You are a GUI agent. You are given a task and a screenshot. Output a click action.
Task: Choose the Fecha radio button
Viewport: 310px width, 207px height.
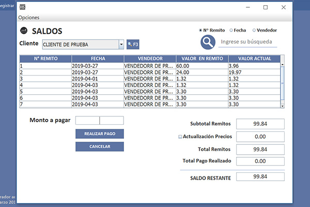[231, 30]
